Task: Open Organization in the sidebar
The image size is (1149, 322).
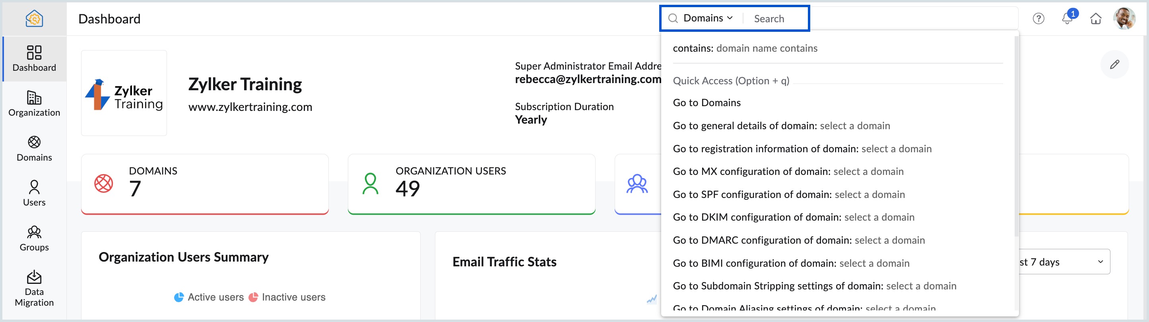Action: tap(34, 103)
